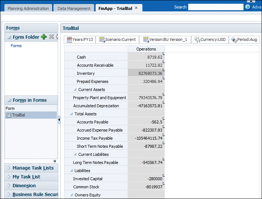Click Property Plant and Equipment value
The height and width of the screenshot is (199, 262).
pos(146,98)
